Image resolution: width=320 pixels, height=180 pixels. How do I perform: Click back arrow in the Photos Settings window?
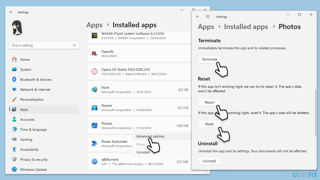tap(198, 16)
